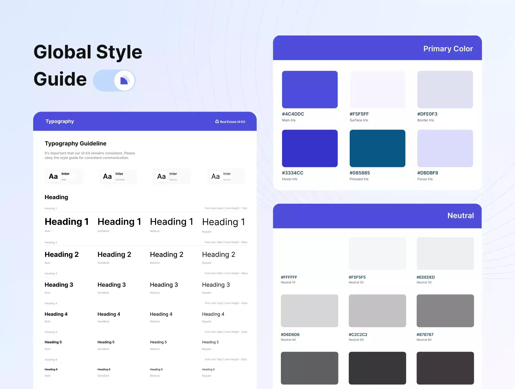
Task: Toggle the switch next to Guide title
Action: point(114,80)
